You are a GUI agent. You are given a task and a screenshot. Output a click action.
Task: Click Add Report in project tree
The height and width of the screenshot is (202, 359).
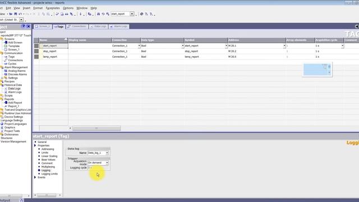(x=15, y=103)
